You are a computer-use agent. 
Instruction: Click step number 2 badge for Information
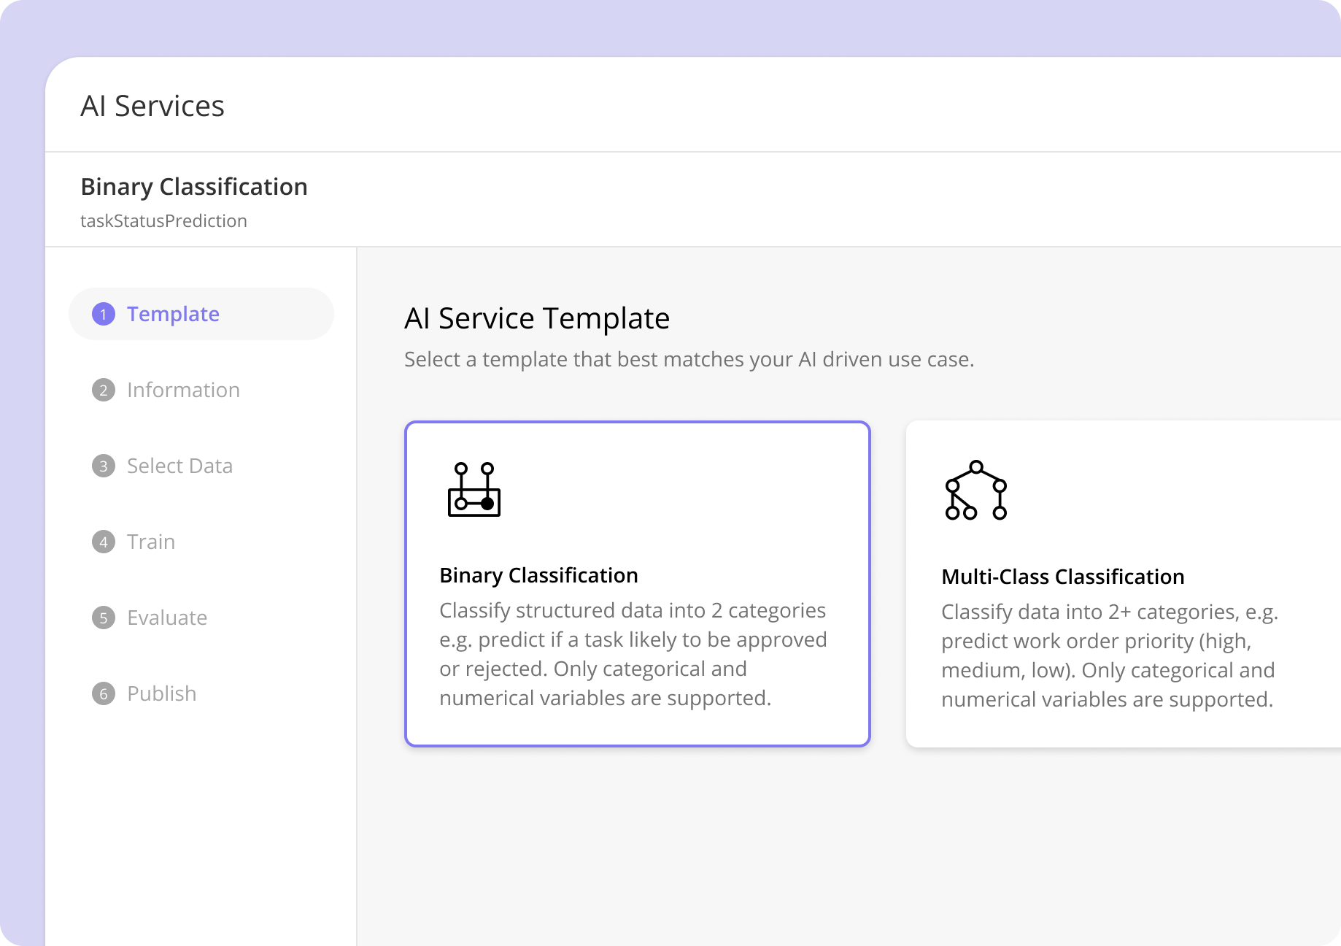tap(104, 390)
